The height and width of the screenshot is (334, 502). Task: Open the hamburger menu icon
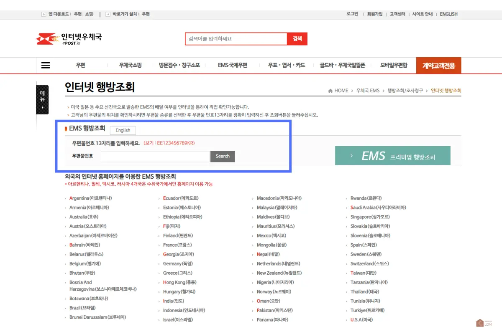(x=45, y=65)
